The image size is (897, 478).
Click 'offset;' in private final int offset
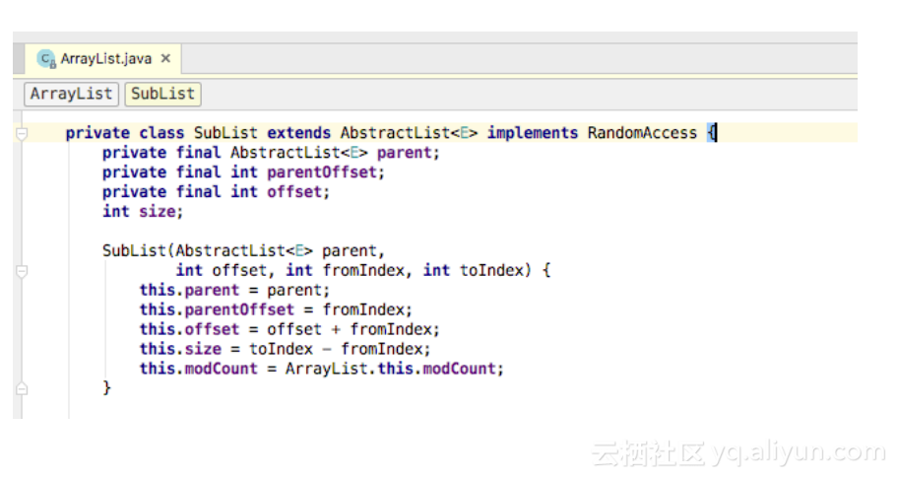pos(298,192)
